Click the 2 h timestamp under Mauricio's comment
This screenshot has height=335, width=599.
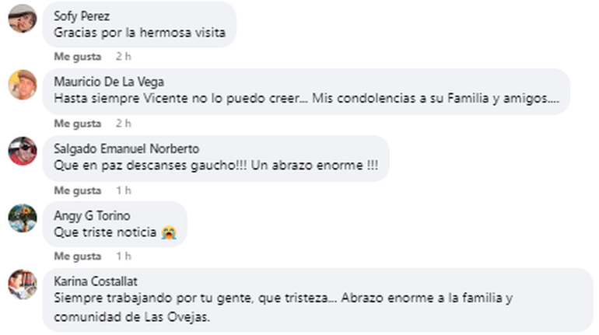click(124, 124)
